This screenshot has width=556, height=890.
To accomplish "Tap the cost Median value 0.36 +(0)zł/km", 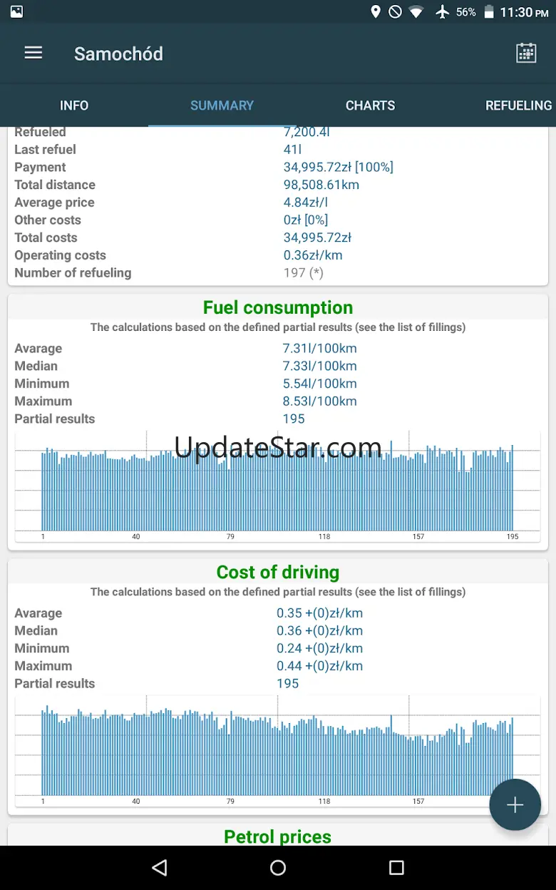I will click(x=320, y=630).
